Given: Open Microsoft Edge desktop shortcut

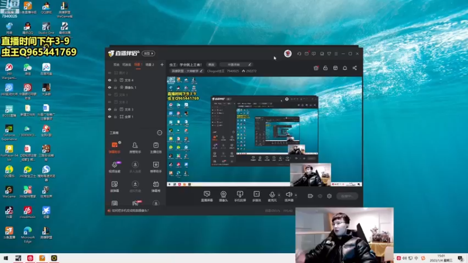Looking at the screenshot, I should point(27,234).
